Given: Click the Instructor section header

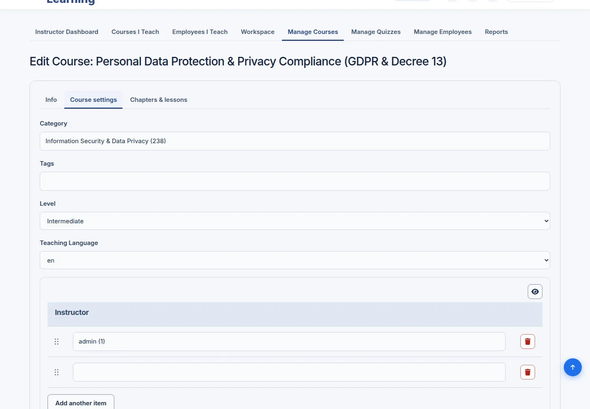Looking at the screenshot, I should [x=295, y=314].
